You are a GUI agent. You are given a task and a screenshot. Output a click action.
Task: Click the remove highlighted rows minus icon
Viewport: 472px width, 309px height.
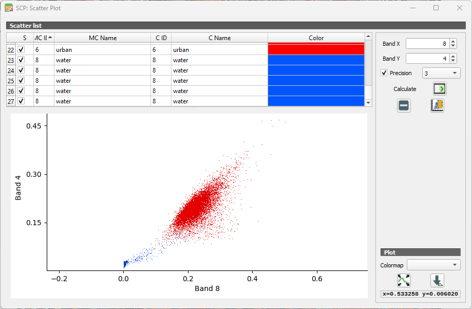(x=404, y=106)
